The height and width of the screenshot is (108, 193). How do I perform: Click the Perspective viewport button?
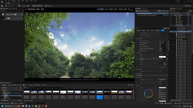coord(32,9)
